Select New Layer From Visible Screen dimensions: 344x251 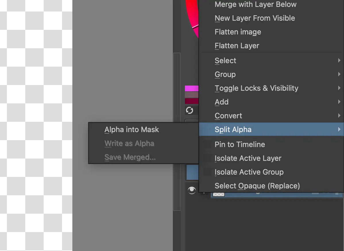(271, 18)
